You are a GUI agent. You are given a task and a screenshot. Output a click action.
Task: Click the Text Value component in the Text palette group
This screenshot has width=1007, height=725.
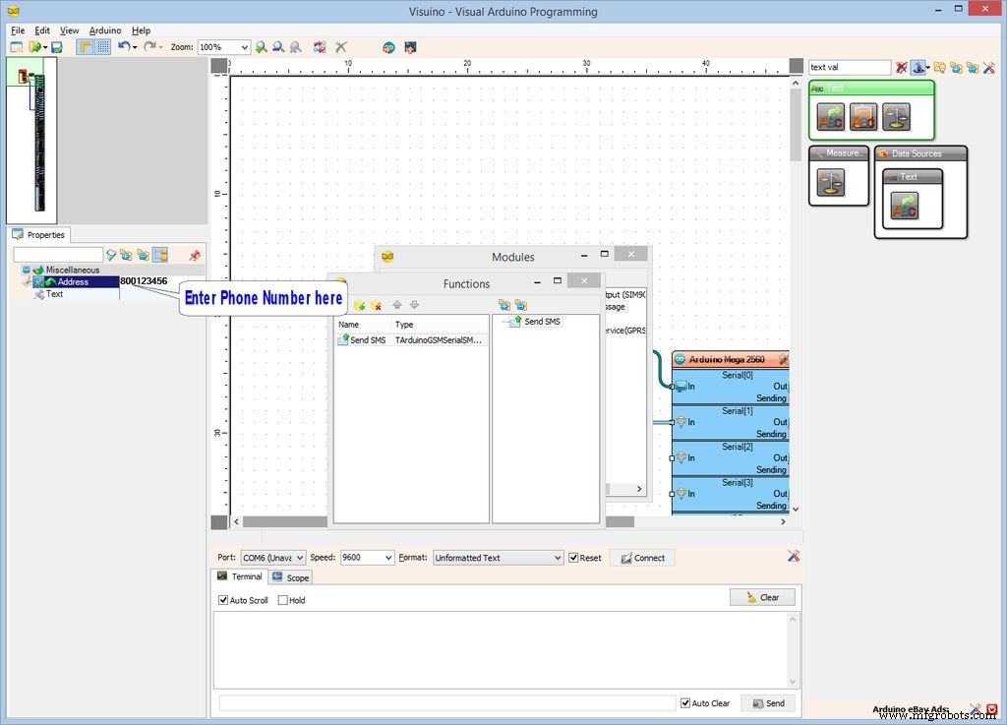[830, 117]
